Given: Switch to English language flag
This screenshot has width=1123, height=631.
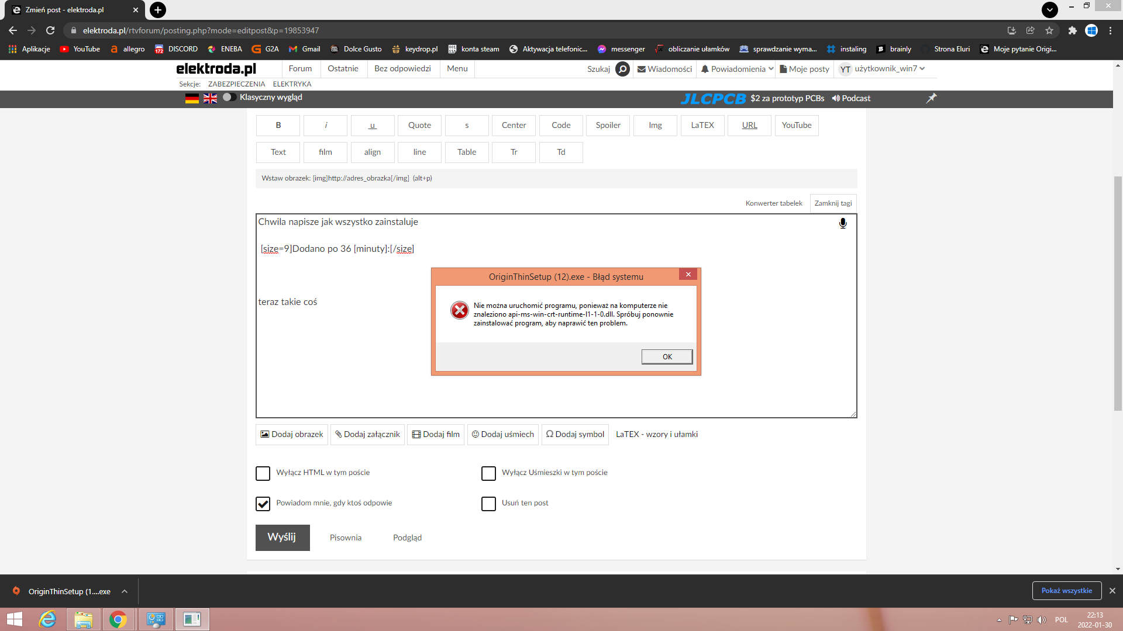Looking at the screenshot, I should tap(210, 98).
